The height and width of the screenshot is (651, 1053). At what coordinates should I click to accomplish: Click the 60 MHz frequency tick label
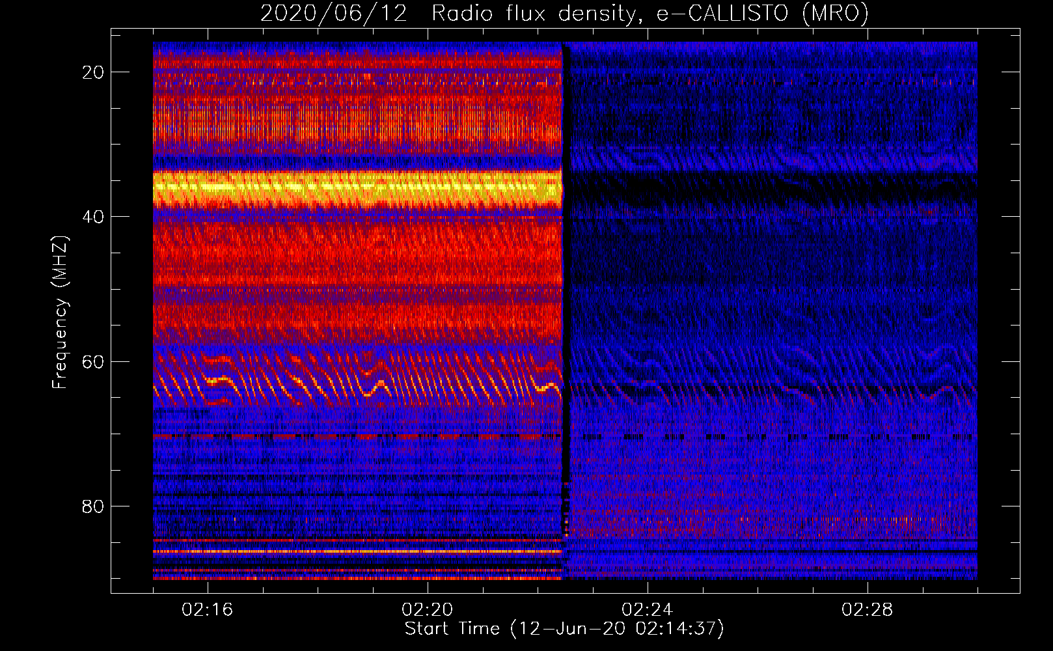(x=93, y=361)
